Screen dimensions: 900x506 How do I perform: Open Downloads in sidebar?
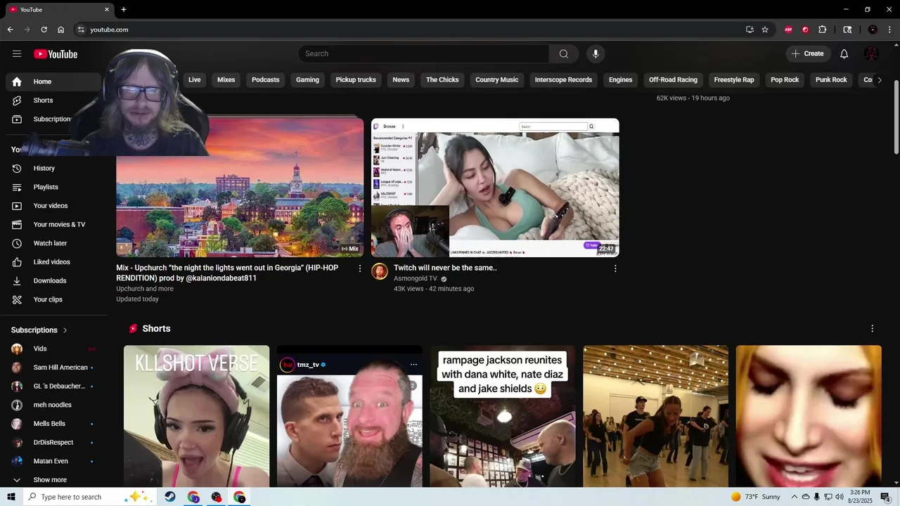(x=53, y=281)
